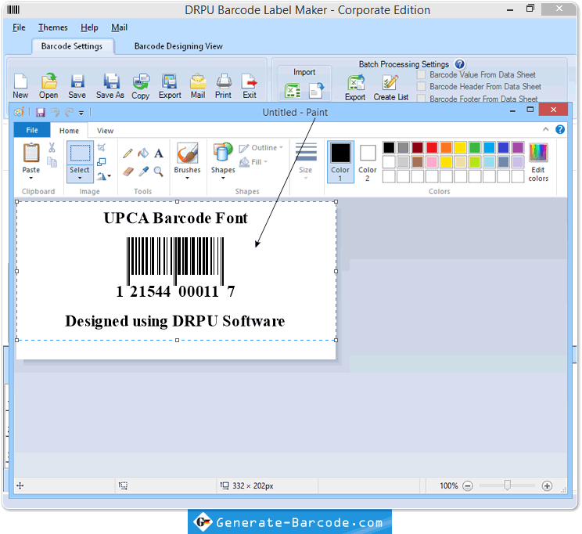The image size is (582, 534).
Task: Open the DRPU Help menu
Action: pyautogui.click(x=89, y=27)
